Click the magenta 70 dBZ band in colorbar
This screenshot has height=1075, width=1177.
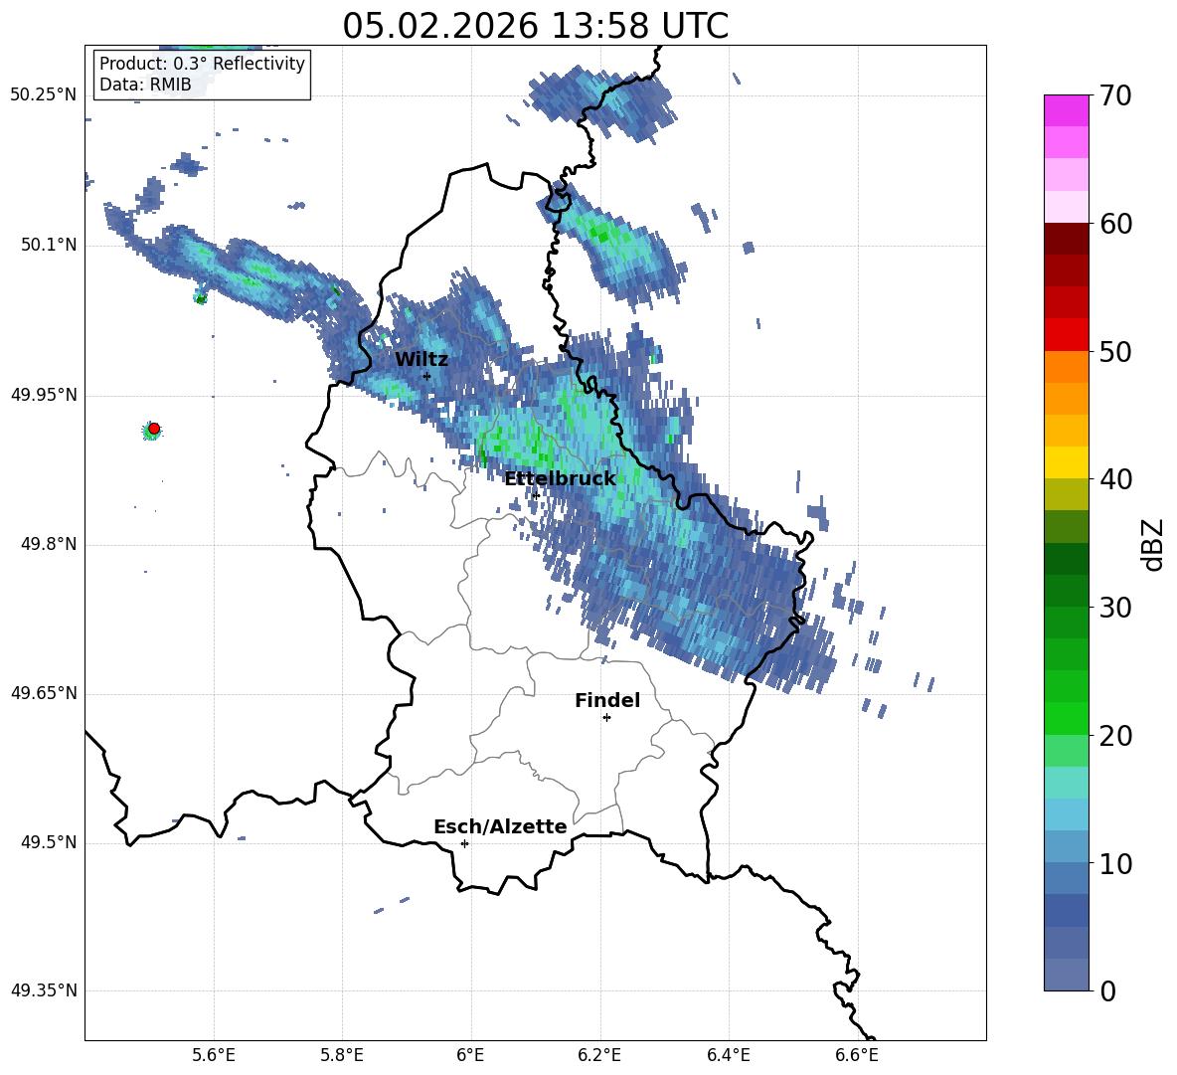(x=1066, y=110)
